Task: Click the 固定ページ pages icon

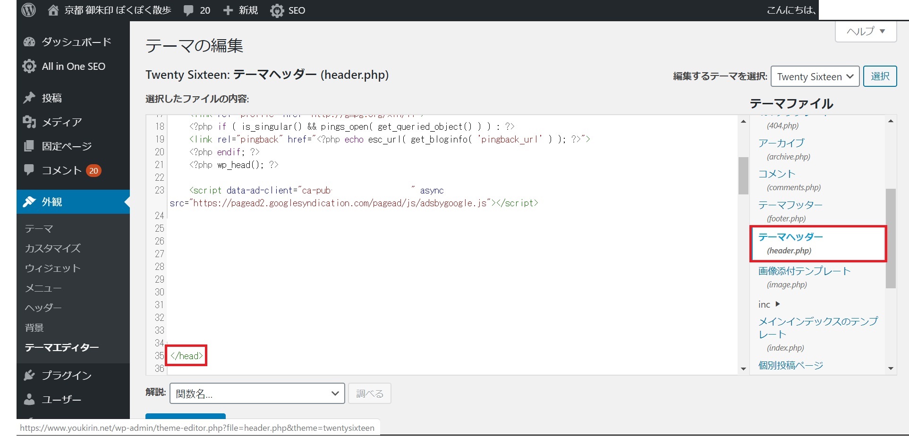Action: (x=29, y=146)
